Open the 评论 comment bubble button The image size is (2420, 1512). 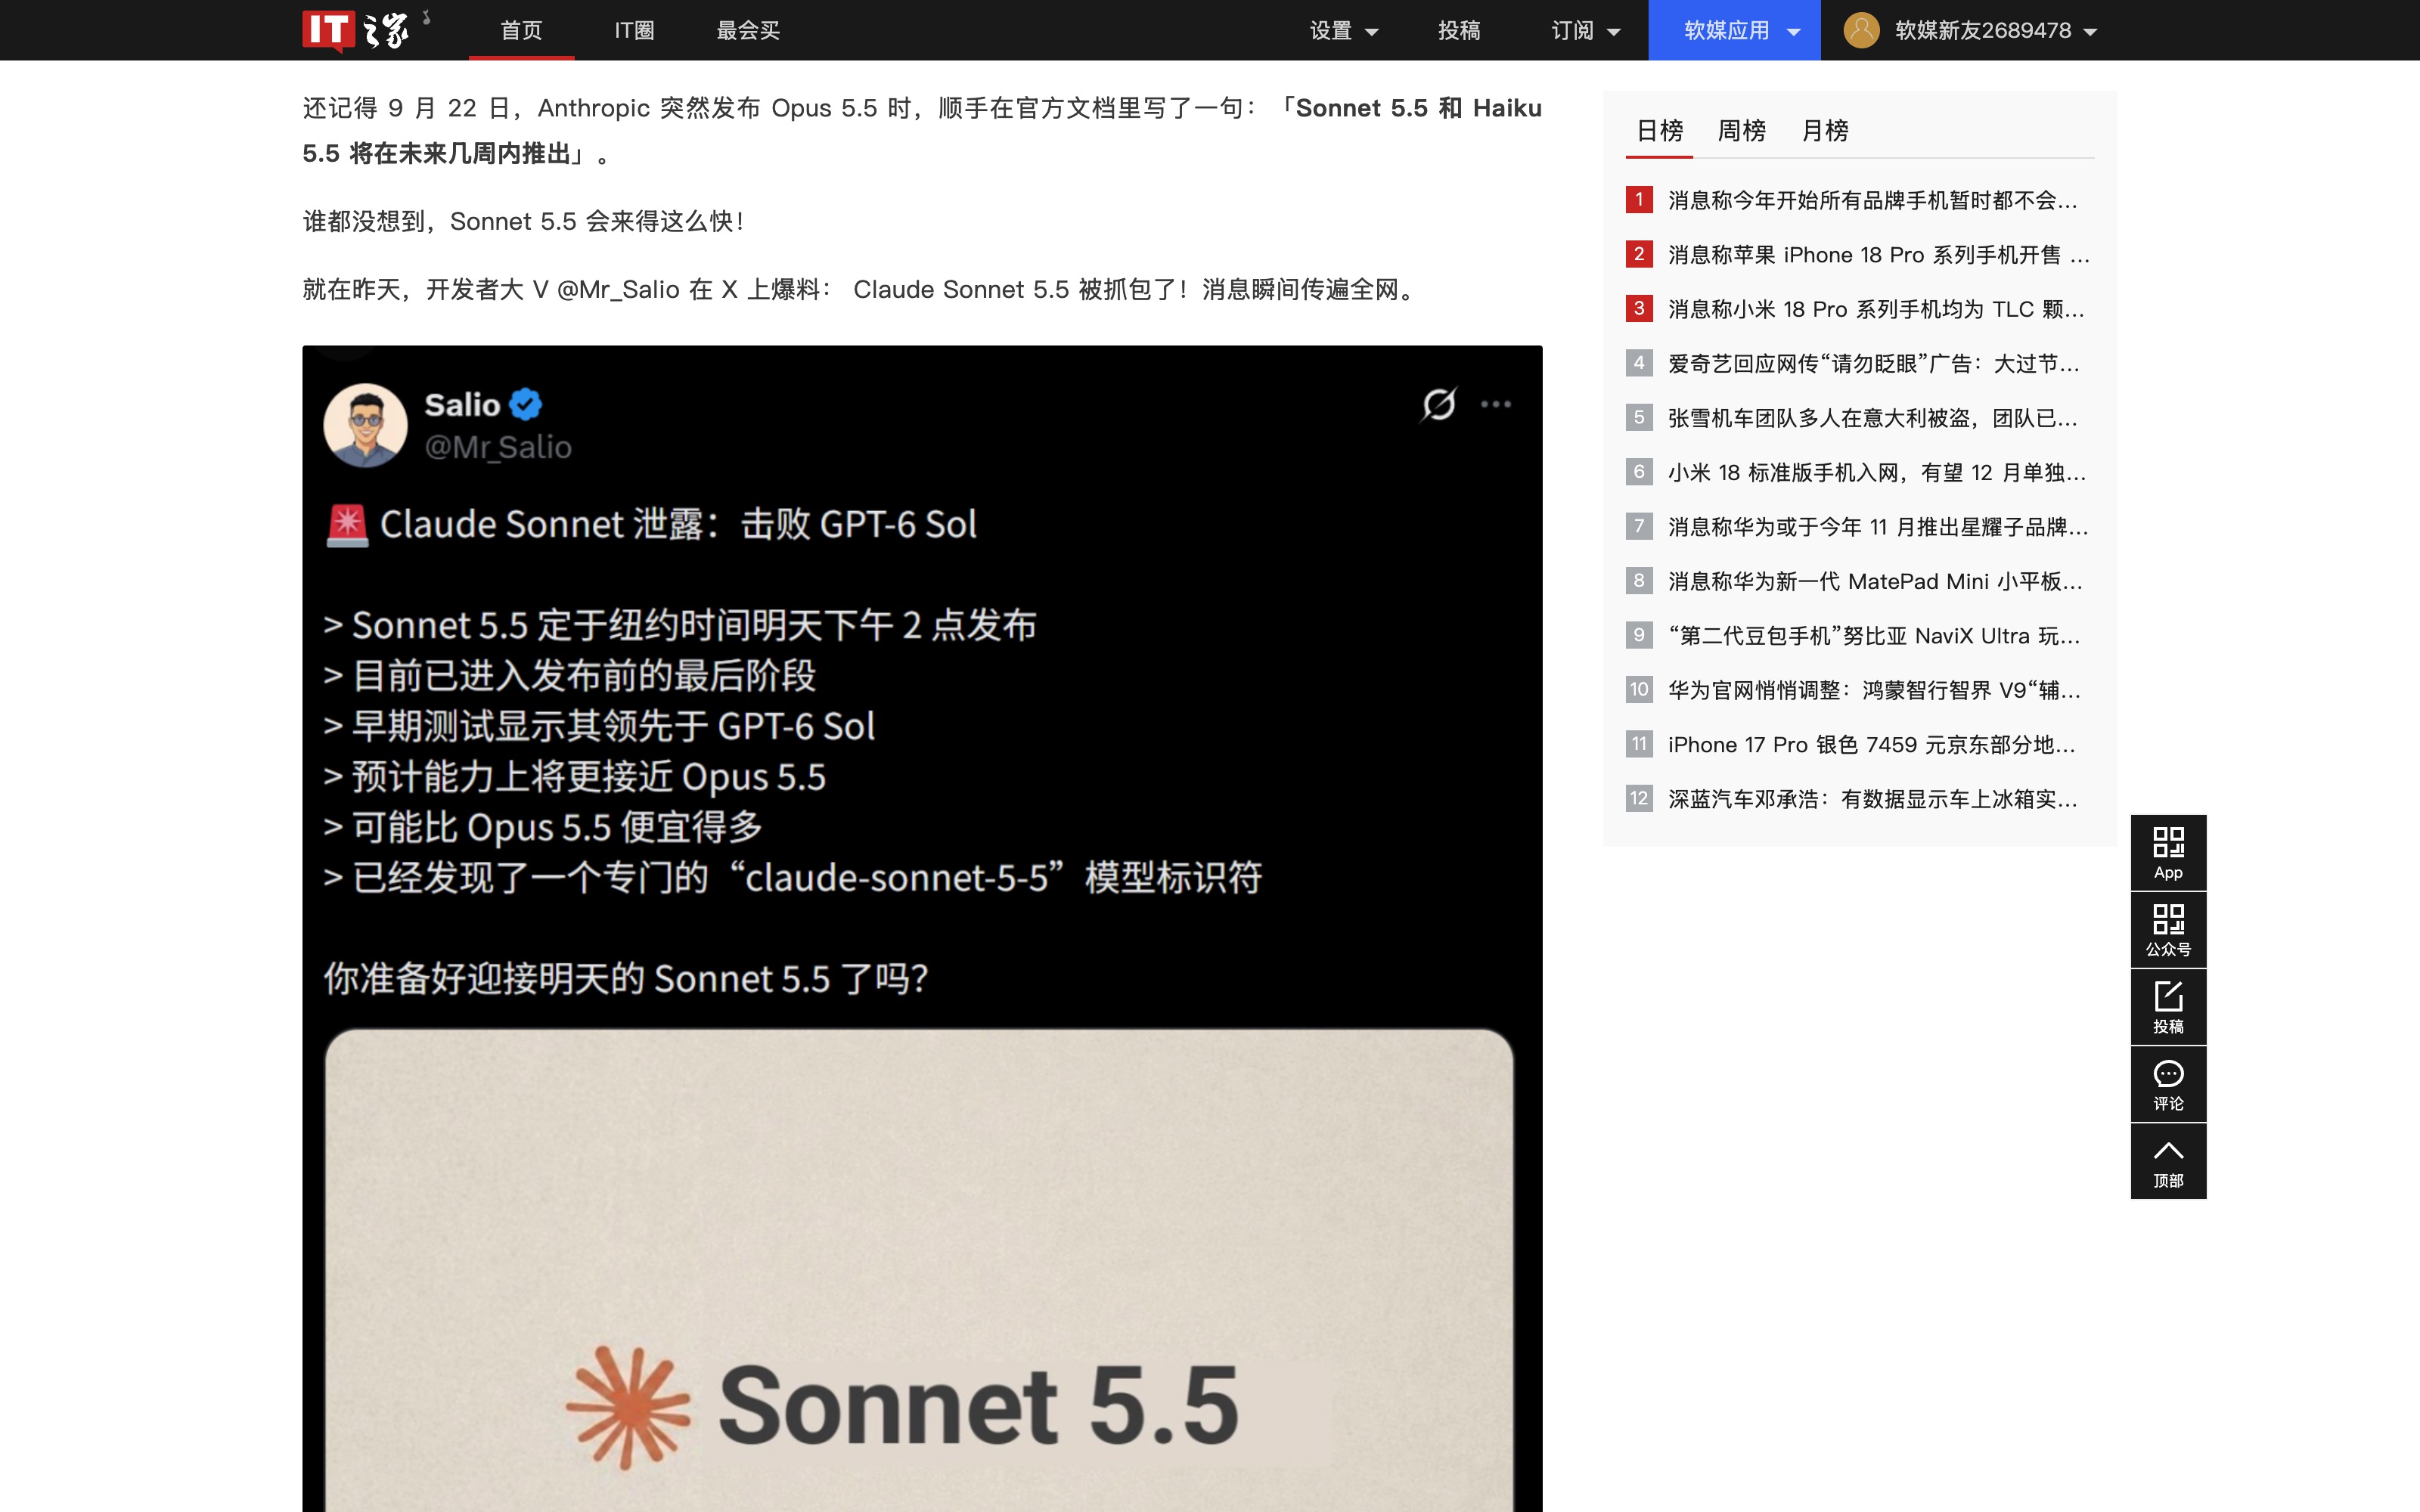2168,1084
